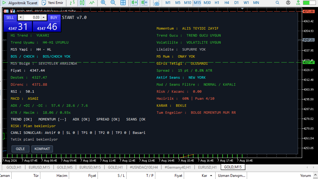Select M30 timeframe
The height and width of the screenshot is (179, 318).
pos(207,3)
